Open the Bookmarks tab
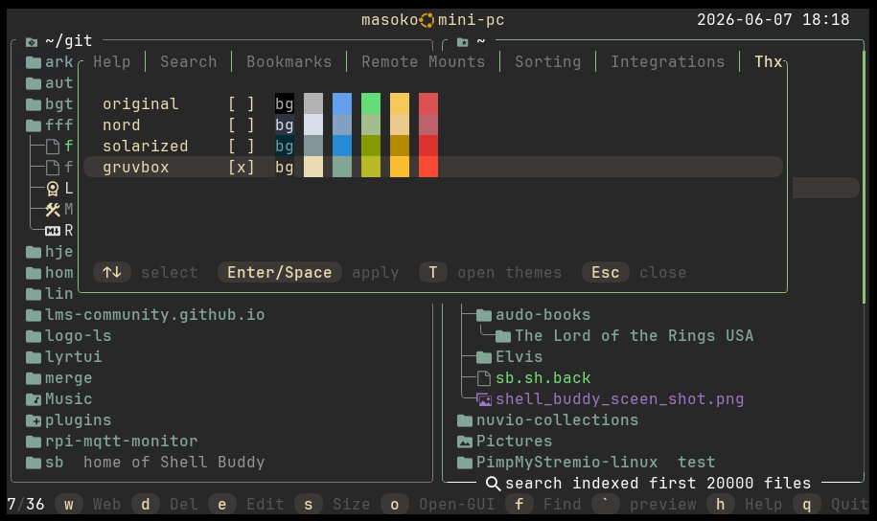Screen dimensions: 877x521 [289, 61]
